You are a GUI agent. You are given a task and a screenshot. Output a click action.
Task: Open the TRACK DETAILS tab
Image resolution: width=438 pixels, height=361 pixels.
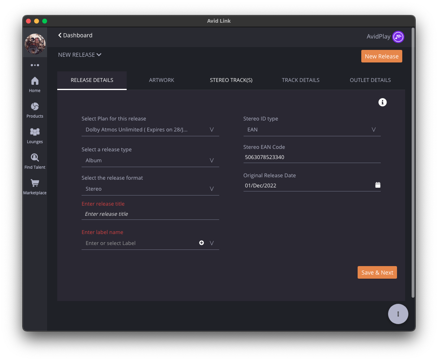coord(300,80)
